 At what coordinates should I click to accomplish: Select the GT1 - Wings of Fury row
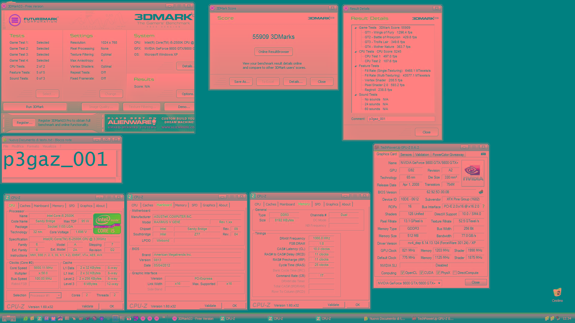pyautogui.click(x=388, y=32)
